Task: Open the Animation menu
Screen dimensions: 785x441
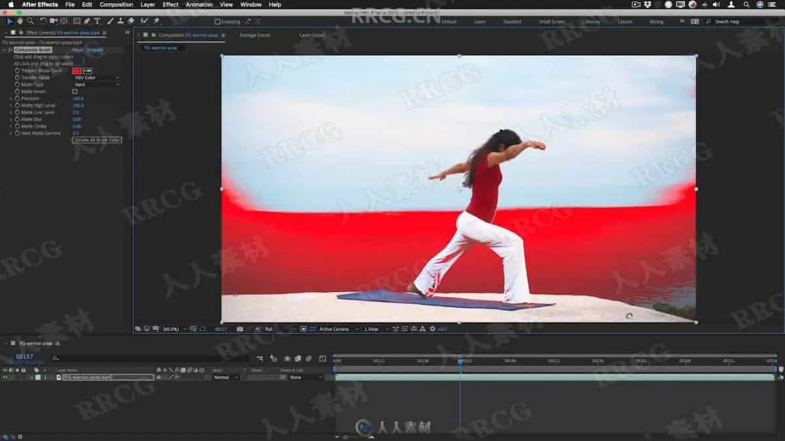Action: [199, 5]
